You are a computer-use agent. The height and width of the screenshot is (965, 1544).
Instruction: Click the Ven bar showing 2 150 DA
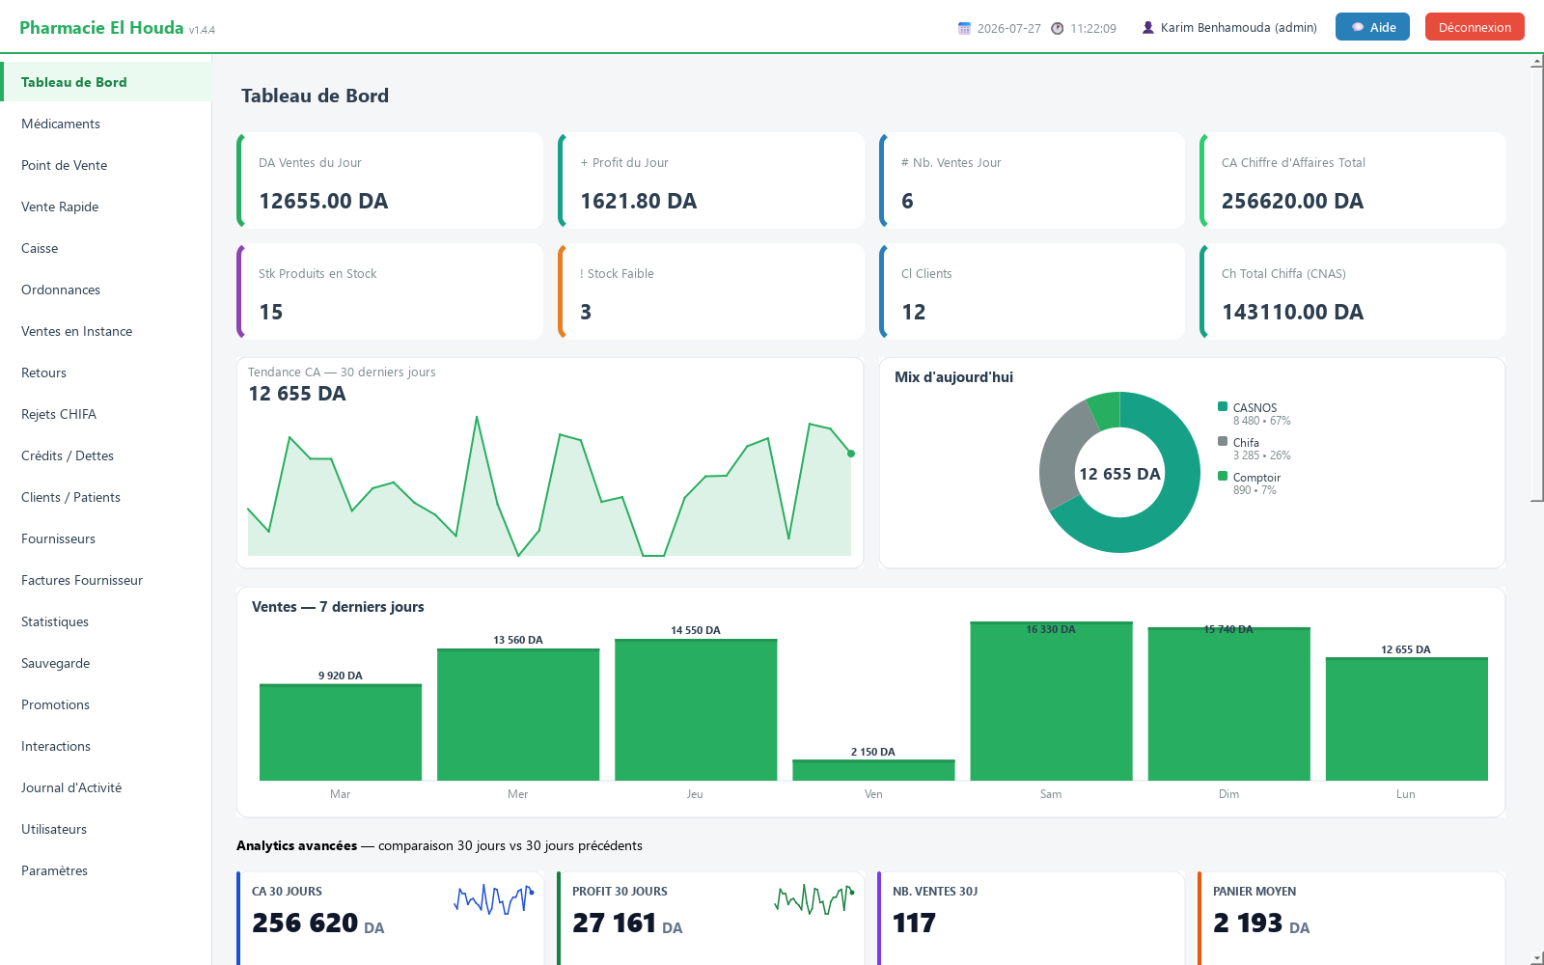click(873, 770)
